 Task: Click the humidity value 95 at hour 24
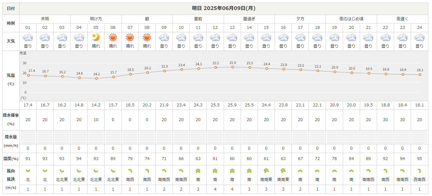[419, 159]
